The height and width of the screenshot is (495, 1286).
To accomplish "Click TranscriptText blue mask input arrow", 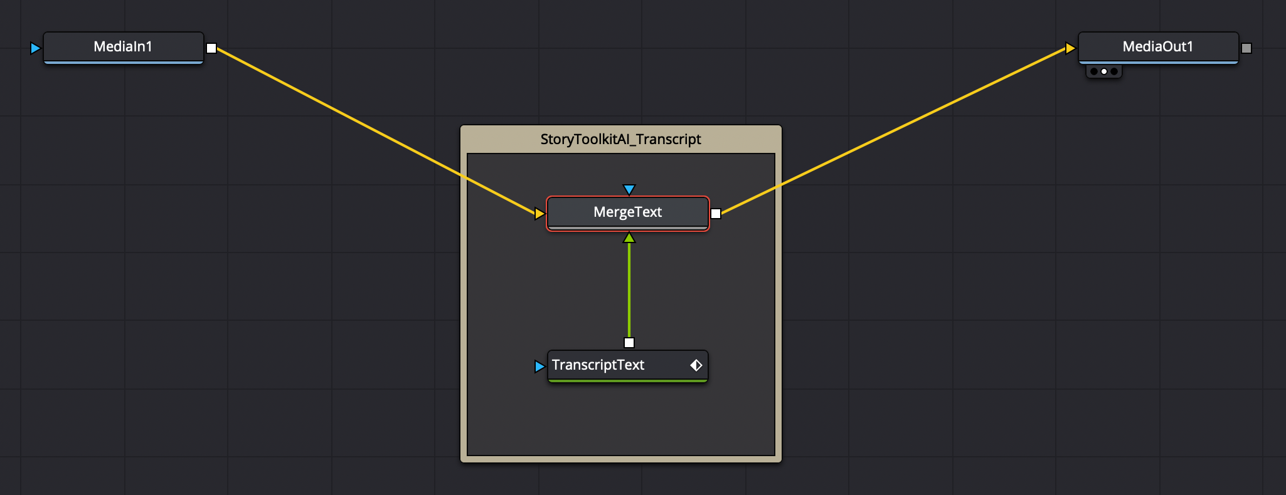I will tap(539, 367).
